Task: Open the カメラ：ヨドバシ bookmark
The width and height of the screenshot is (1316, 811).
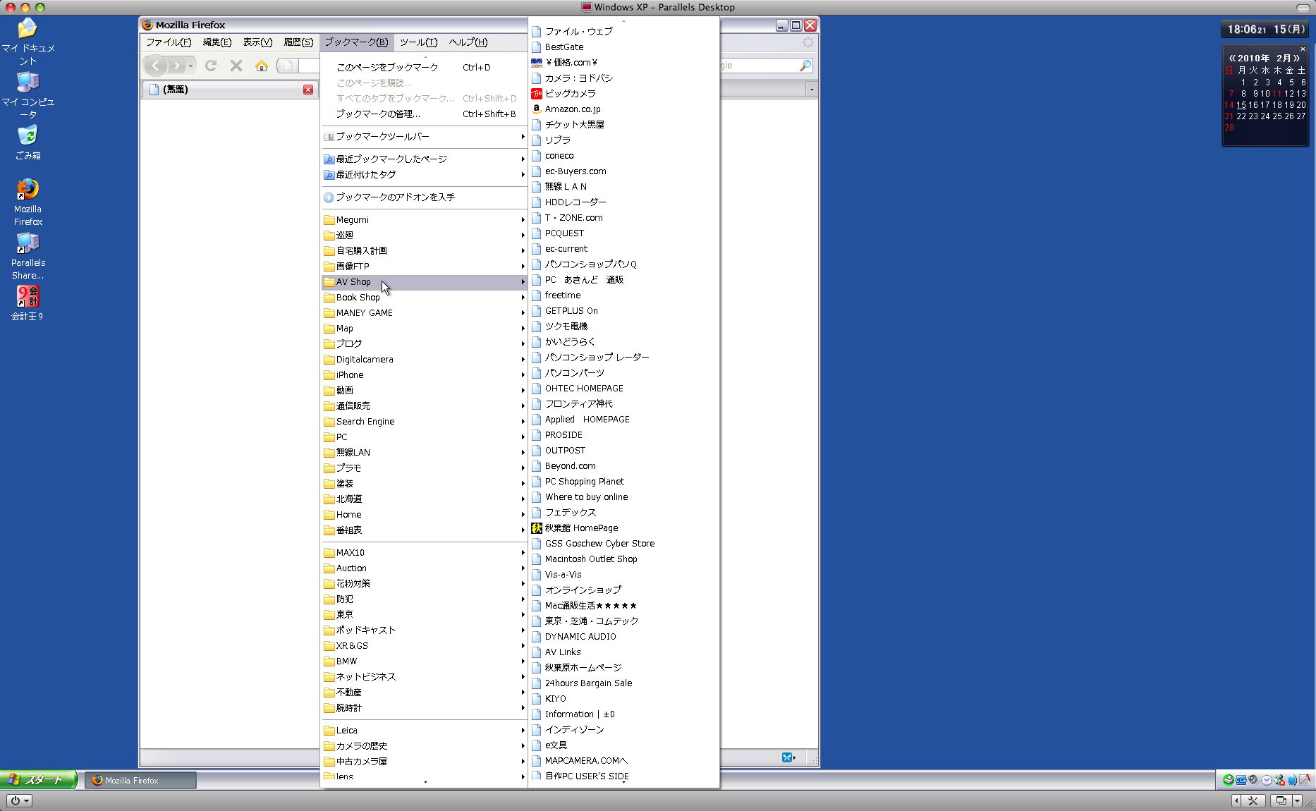Action: [623, 78]
